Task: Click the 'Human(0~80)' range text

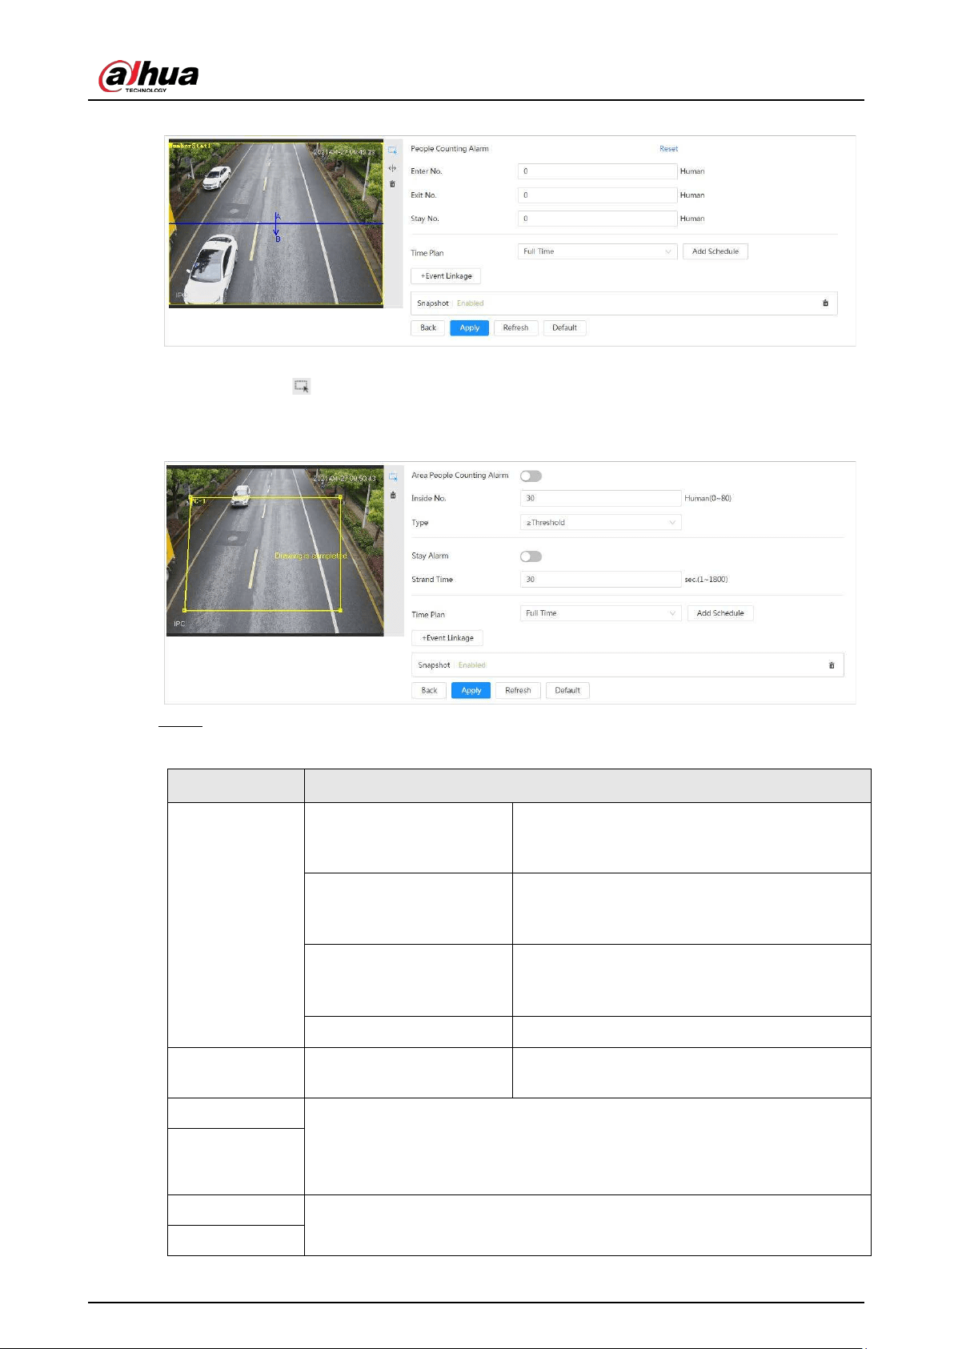Action: (707, 498)
